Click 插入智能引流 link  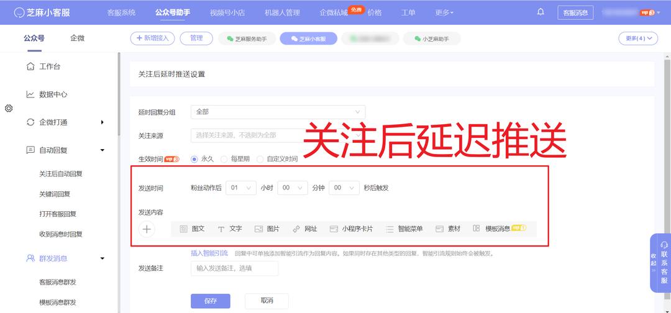pos(209,253)
